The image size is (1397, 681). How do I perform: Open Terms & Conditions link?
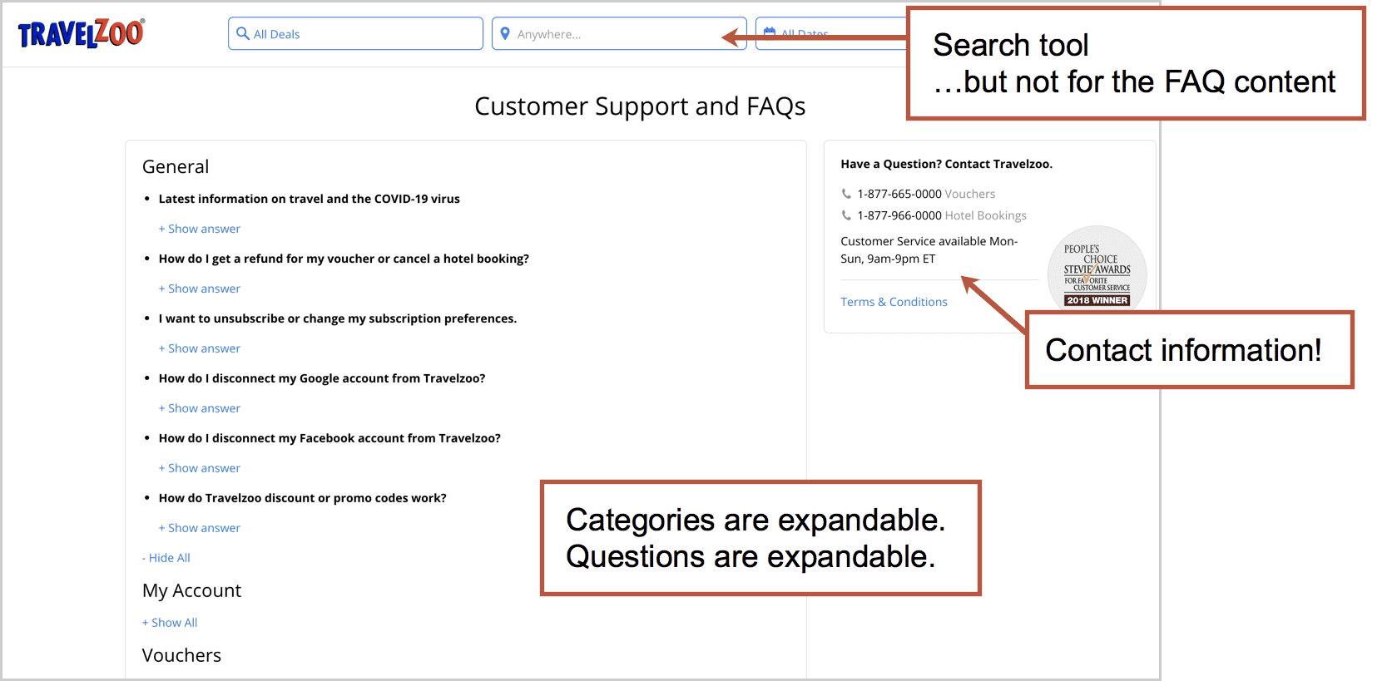point(894,302)
